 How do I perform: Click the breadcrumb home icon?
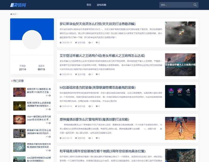[11, 14]
